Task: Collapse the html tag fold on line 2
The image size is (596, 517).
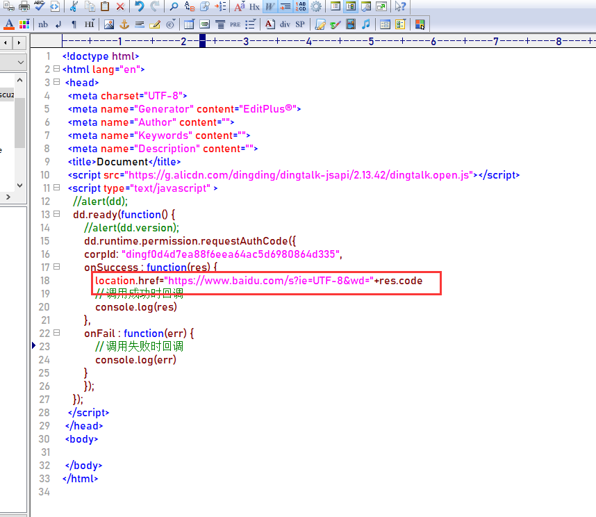Action: 57,69
